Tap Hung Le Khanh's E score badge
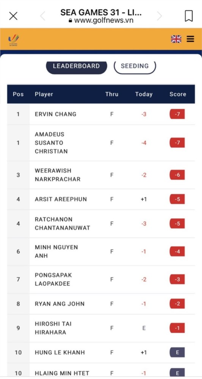Image resolution: width=202 pixels, height=379 pixels. click(177, 352)
